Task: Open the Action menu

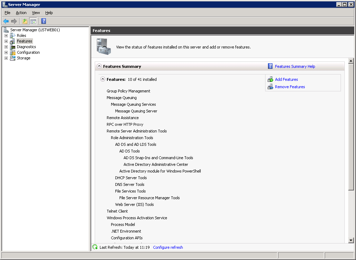Action: (21, 13)
